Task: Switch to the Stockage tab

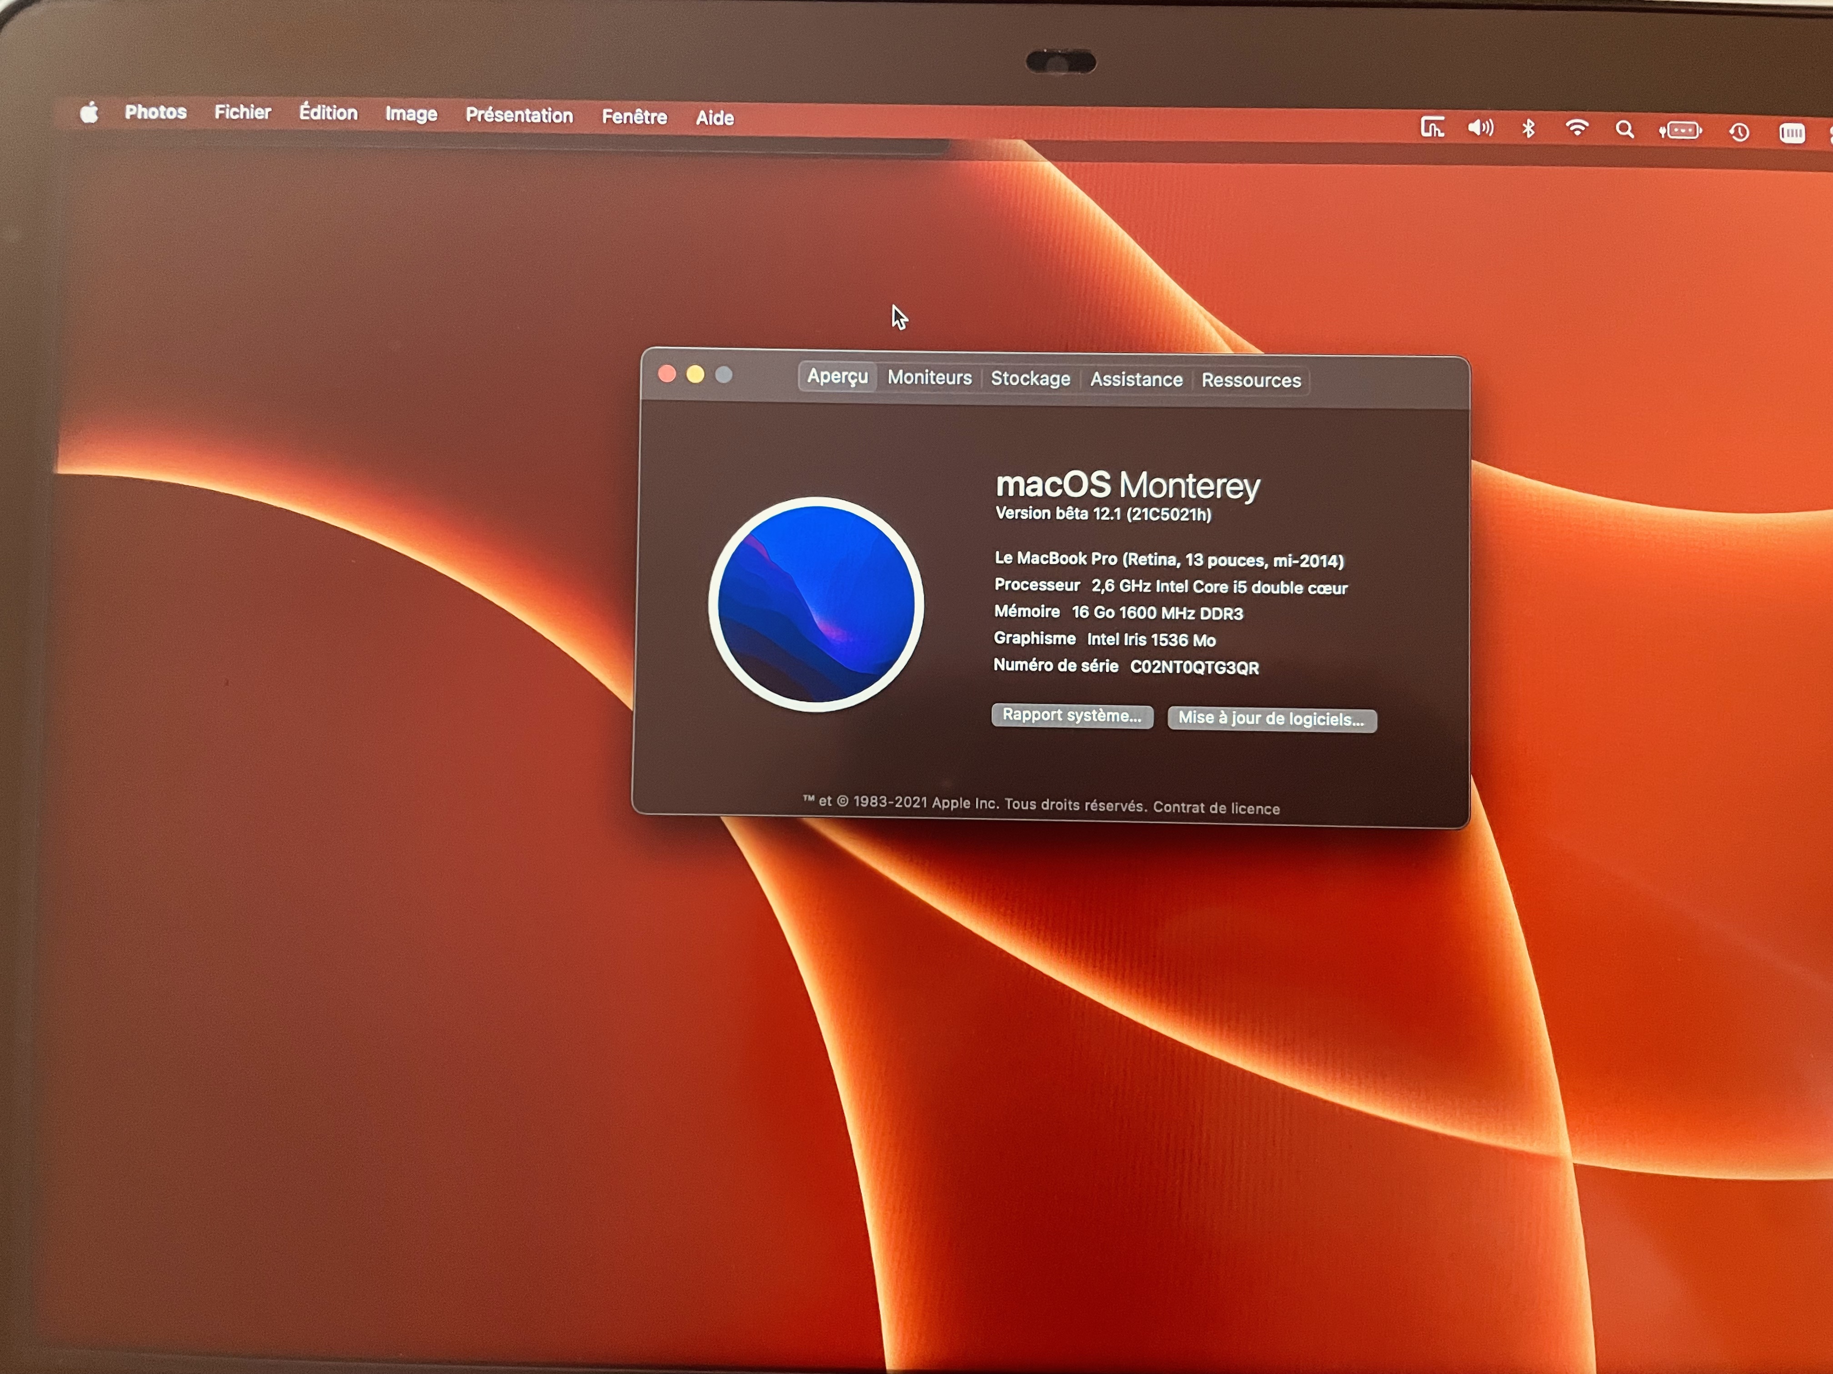Action: point(1031,378)
